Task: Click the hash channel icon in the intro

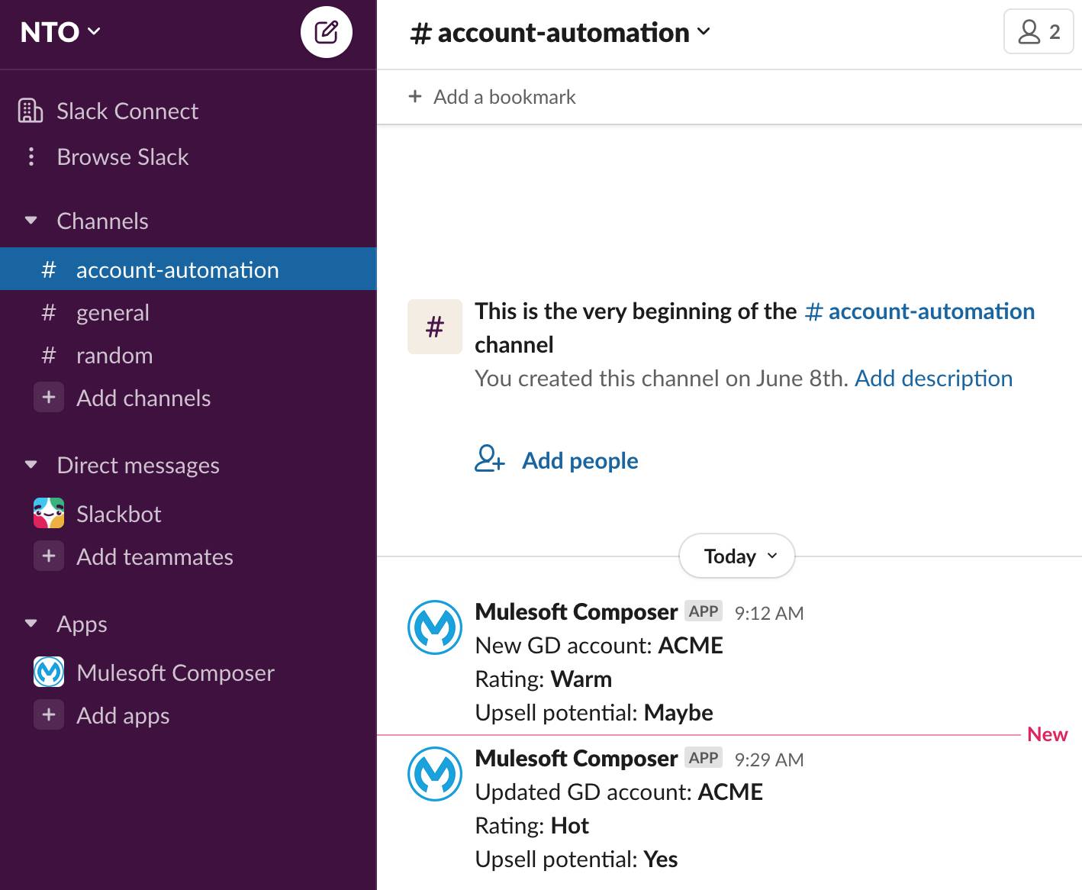Action: [435, 327]
